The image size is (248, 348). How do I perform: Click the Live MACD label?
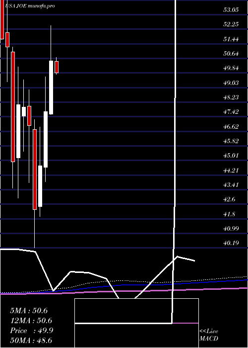pos(209,335)
